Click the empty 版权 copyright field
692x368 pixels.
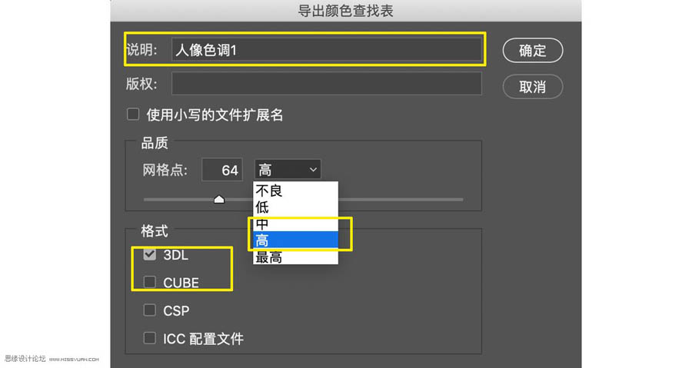[326, 84]
